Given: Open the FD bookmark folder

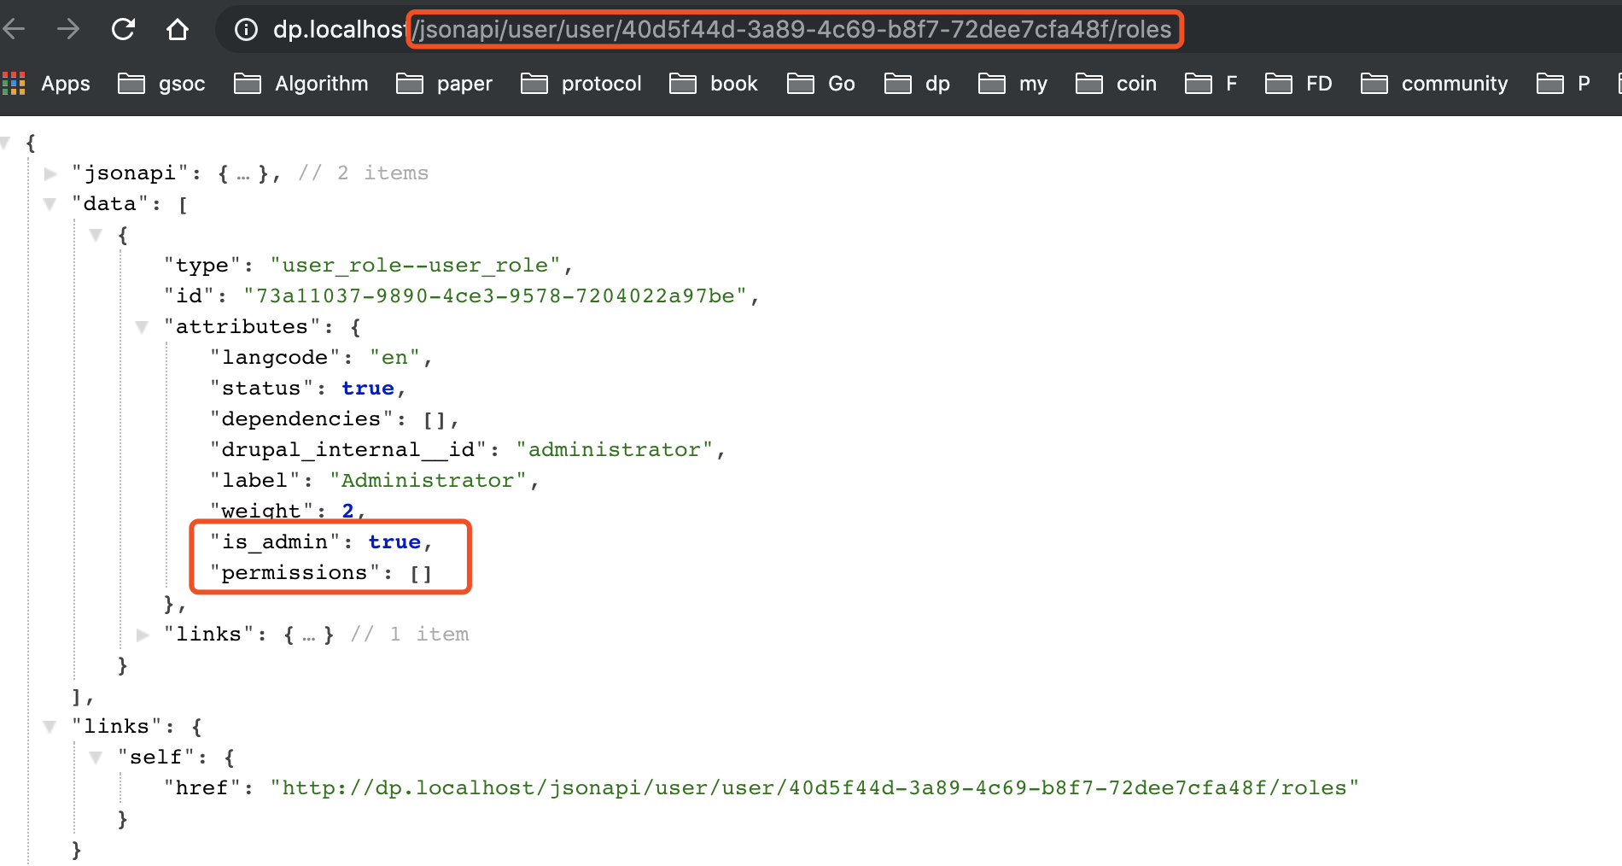Looking at the screenshot, I should [x=1298, y=84].
